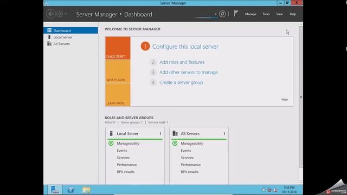Image resolution: width=347 pixels, height=195 pixels.
Task: Open the notifications flag
Action: (x=236, y=14)
